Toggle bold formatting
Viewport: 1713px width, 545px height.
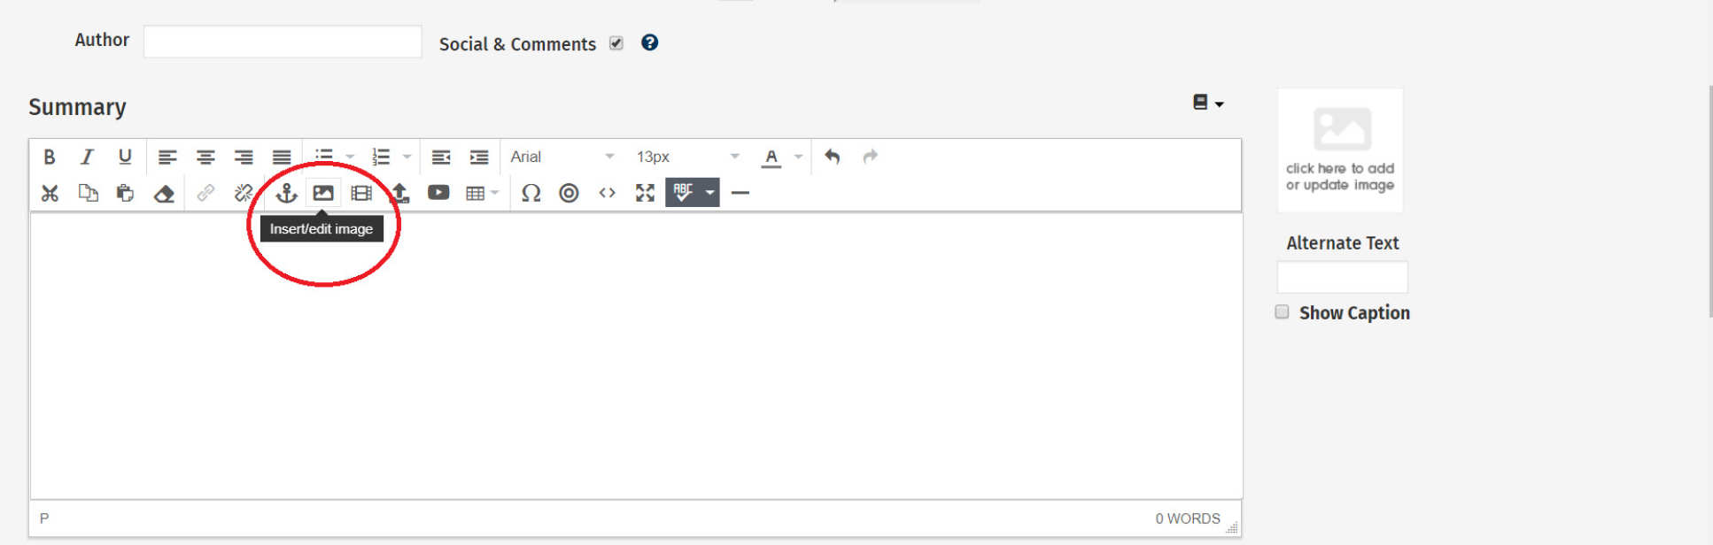[50, 157]
